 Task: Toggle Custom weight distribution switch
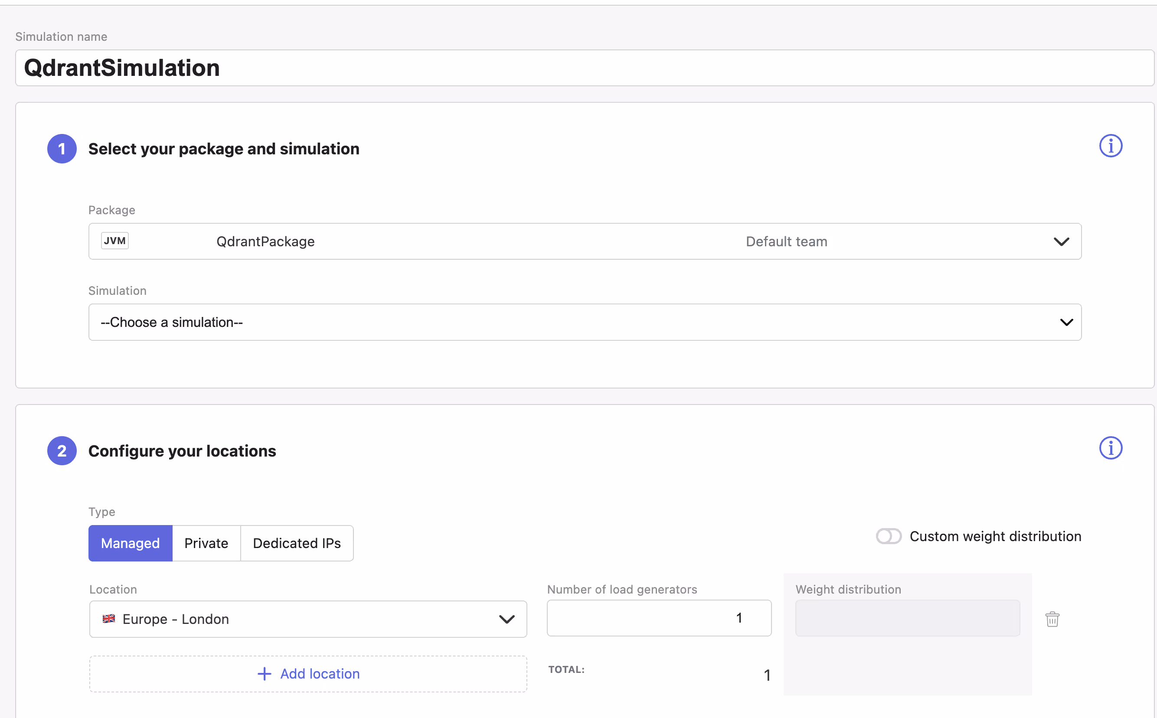(888, 536)
